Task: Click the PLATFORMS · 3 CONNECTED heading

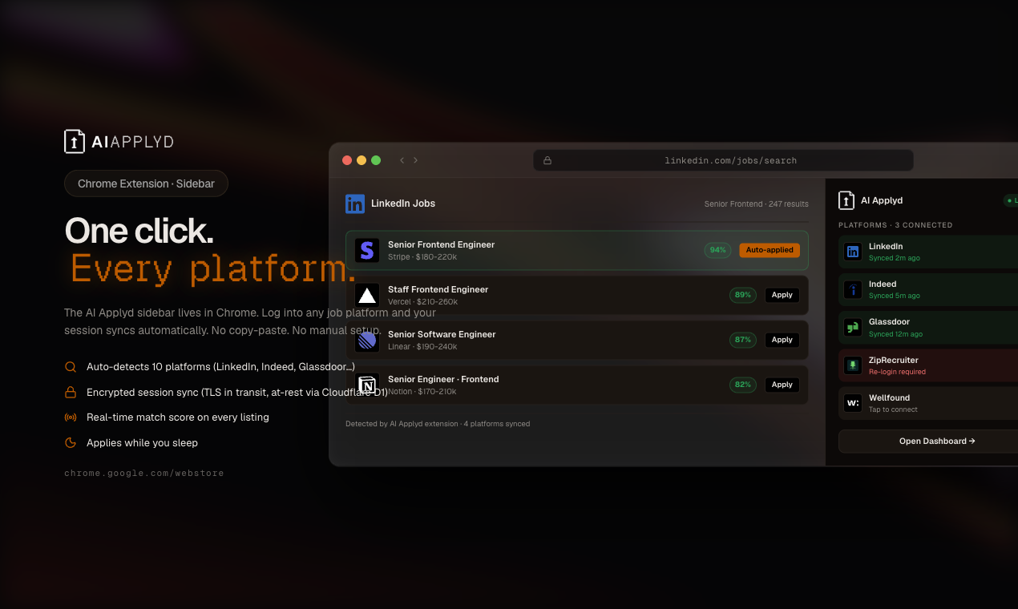Action: pos(895,225)
